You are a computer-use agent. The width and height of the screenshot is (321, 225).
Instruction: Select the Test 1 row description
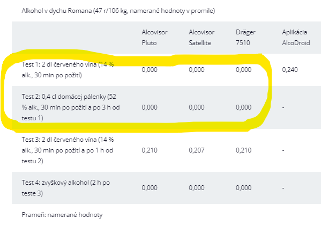coord(68,70)
